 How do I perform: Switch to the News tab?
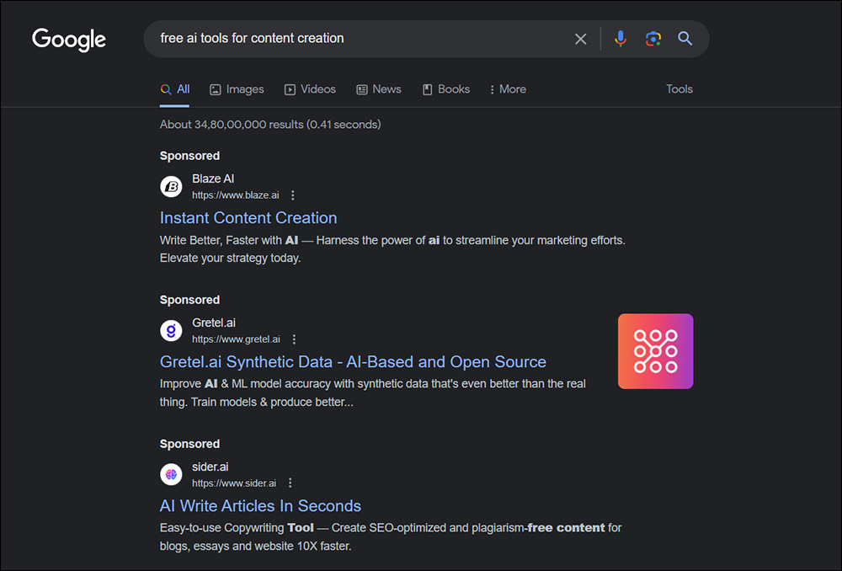tap(379, 89)
